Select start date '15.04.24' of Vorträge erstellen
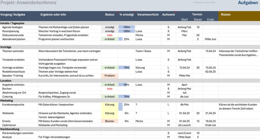 coord(184,68)
